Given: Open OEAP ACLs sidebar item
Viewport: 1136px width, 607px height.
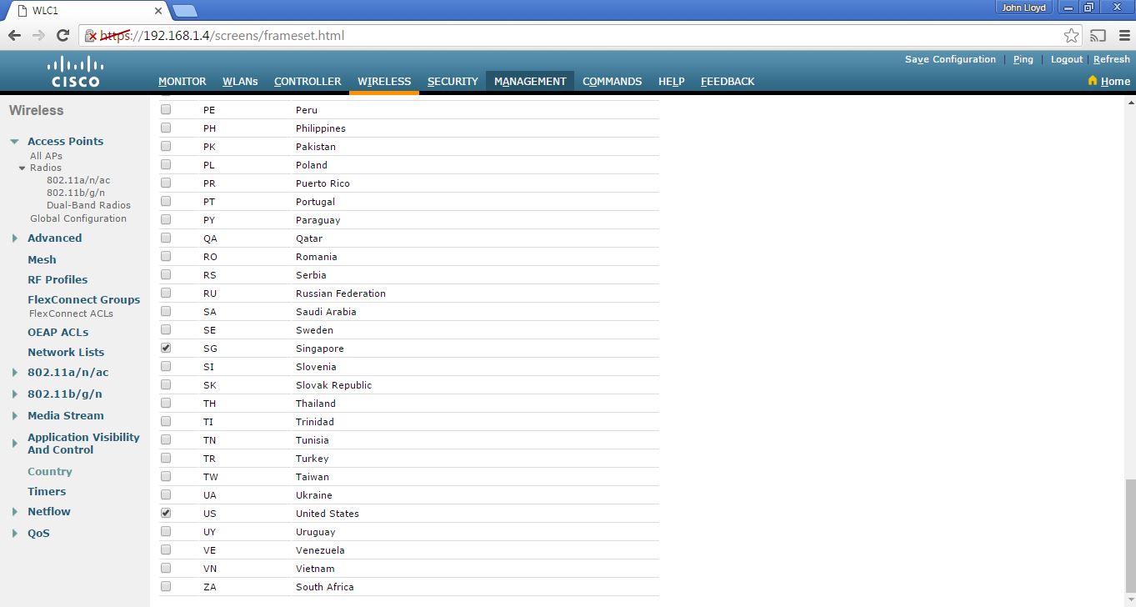Looking at the screenshot, I should (x=58, y=332).
